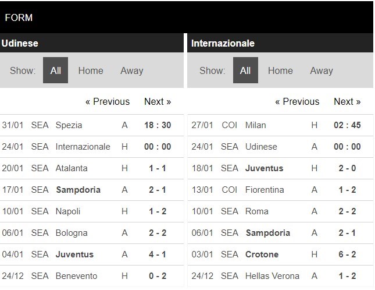Open Udinese's Spezia fixture on 31/01
This screenshot has height=290, width=375.
point(69,125)
